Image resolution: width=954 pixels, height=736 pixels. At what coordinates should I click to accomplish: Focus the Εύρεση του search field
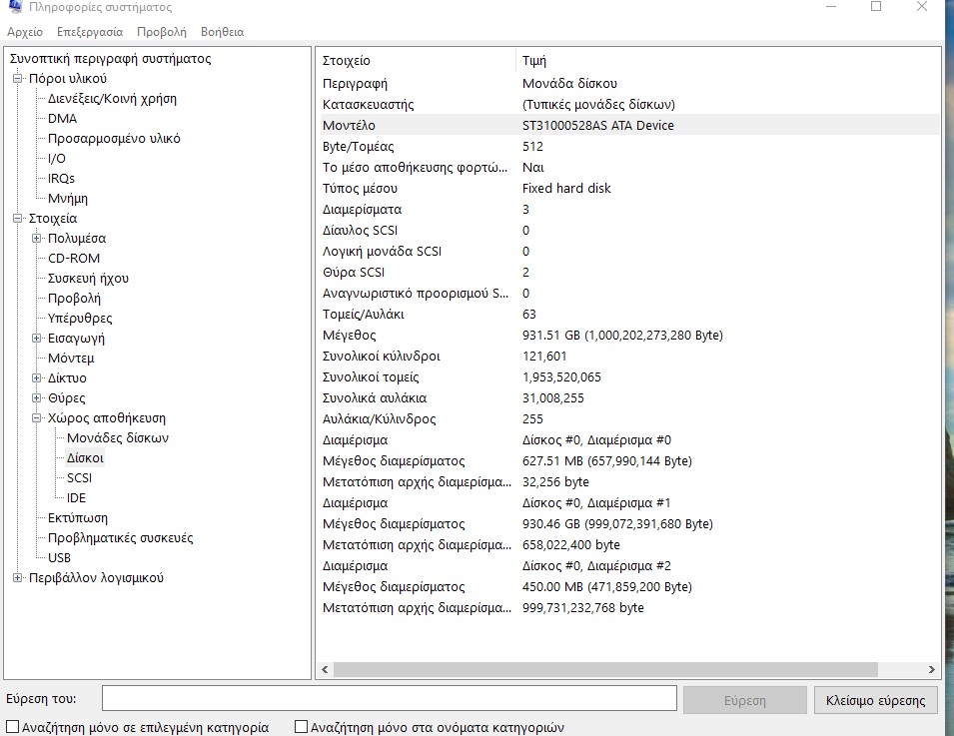390,698
